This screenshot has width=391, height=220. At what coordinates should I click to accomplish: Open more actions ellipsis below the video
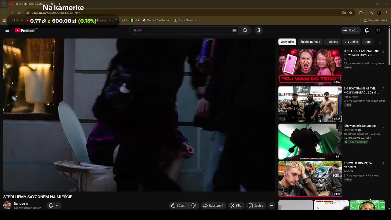[271, 206]
